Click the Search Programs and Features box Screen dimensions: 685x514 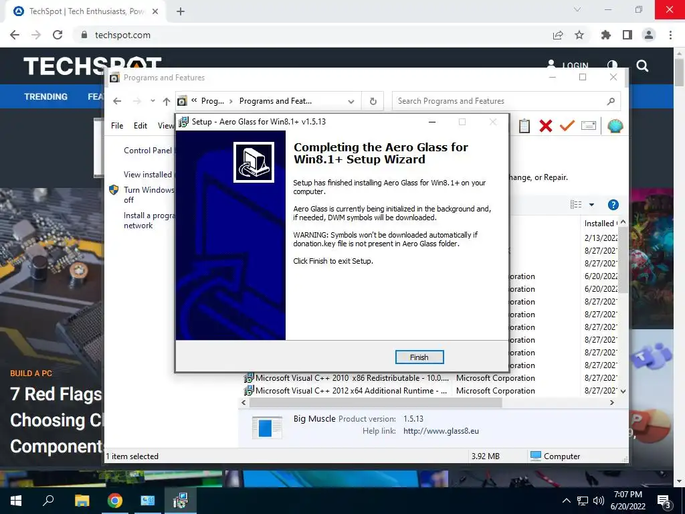(506, 101)
